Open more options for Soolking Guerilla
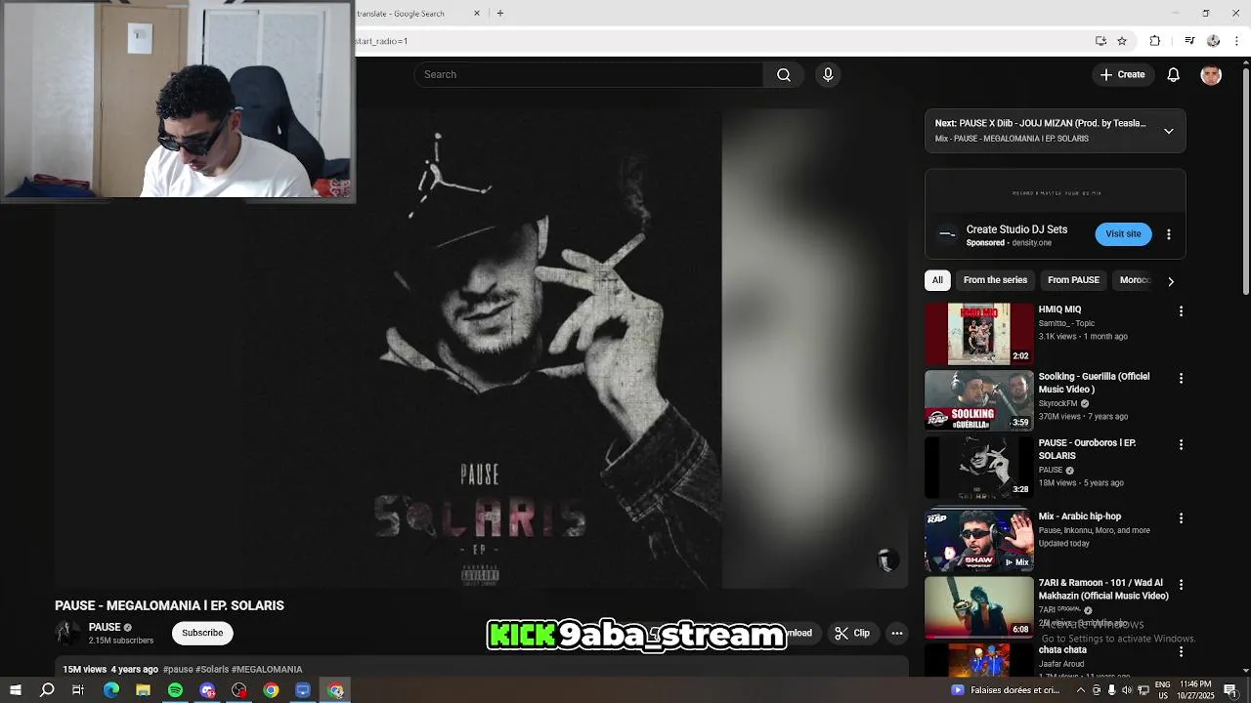The image size is (1251, 703). [1181, 378]
